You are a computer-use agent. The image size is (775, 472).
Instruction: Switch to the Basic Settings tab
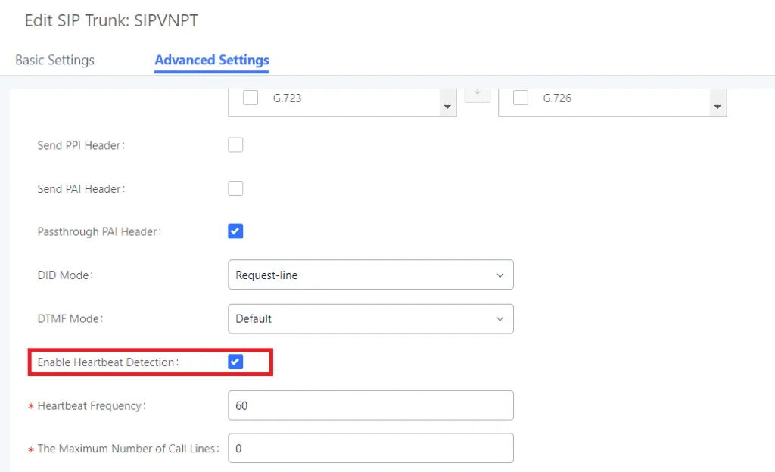54,60
